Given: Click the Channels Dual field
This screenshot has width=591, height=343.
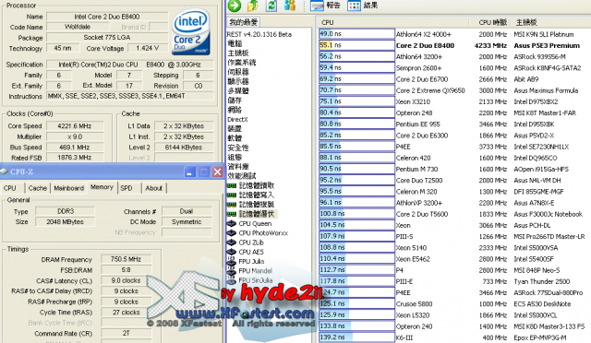Looking at the screenshot, I should click(x=187, y=211).
